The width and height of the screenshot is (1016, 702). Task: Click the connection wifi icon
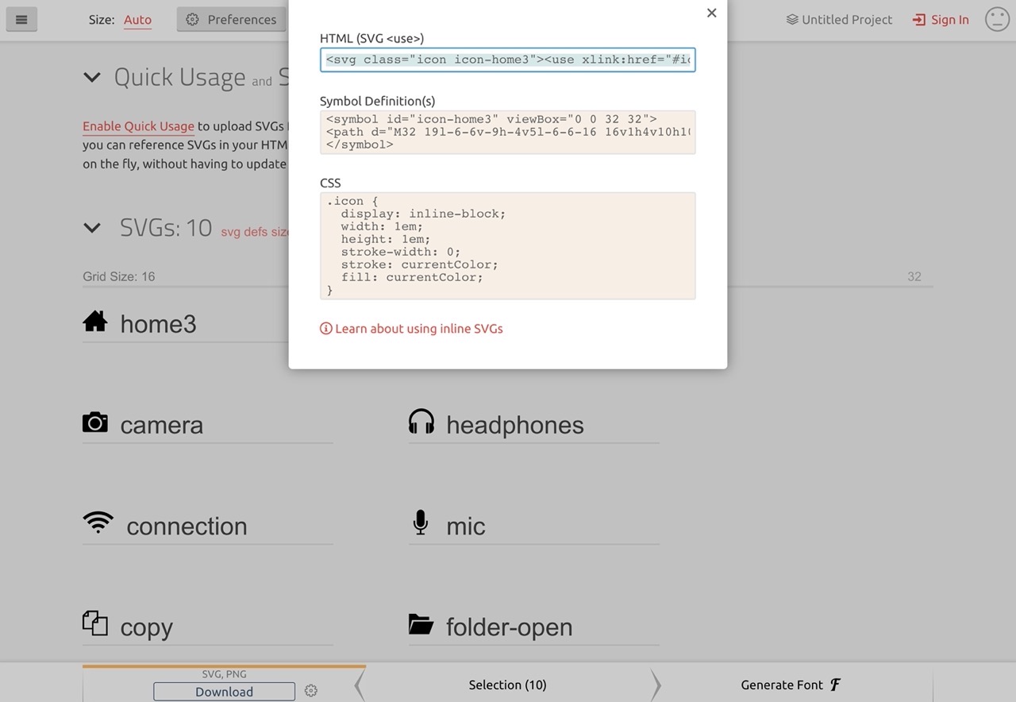(x=98, y=523)
